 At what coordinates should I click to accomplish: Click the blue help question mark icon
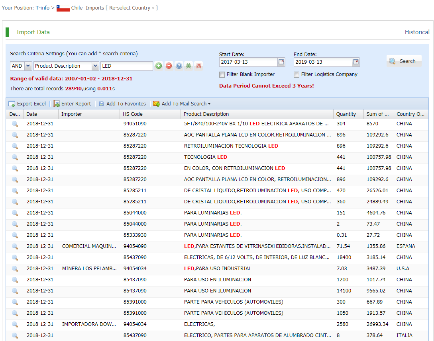point(179,66)
